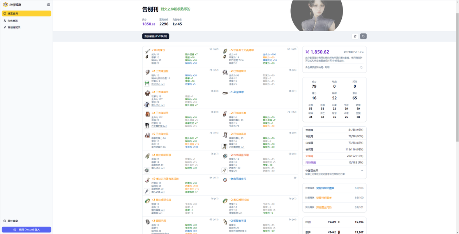Click the +2 巴克隆腿甲 leg armor icon
459x234 pixels.
click(147, 114)
